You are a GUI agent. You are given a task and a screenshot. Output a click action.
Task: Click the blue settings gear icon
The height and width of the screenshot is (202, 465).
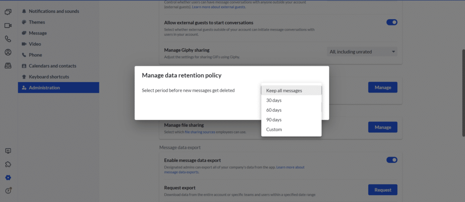[8, 177]
